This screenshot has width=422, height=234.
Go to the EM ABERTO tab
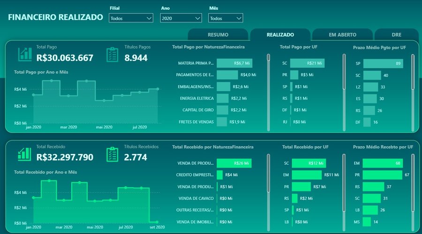pyautogui.click(x=342, y=35)
